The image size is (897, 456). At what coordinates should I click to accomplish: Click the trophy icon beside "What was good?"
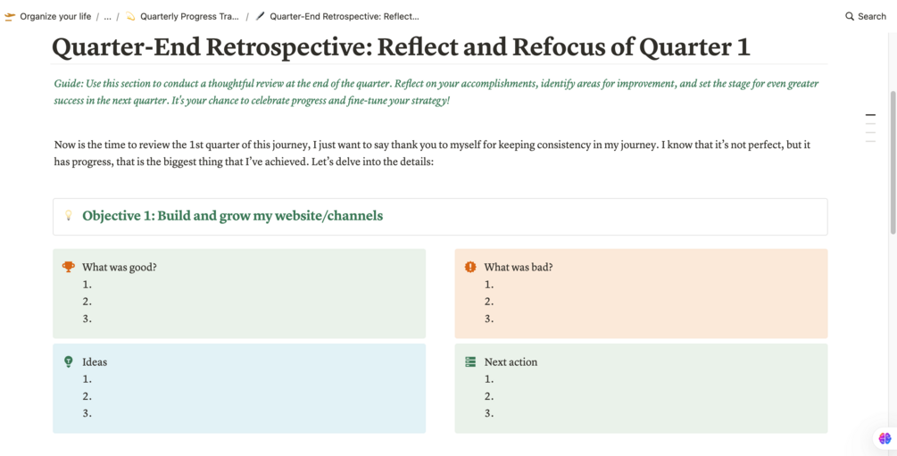point(69,267)
